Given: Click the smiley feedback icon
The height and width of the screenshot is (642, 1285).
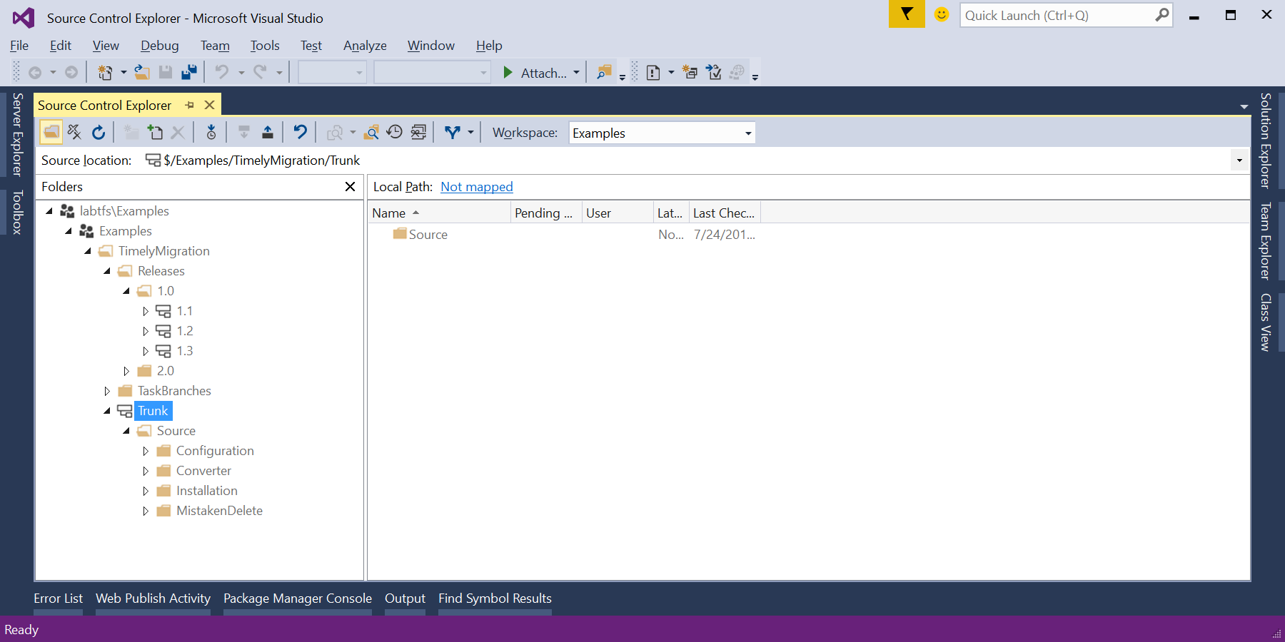Looking at the screenshot, I should 942,14.
